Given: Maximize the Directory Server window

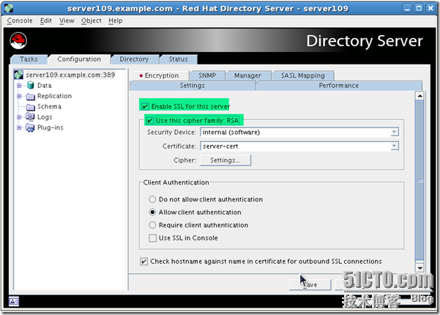Looking at the screenshot, I should point(419,8).
